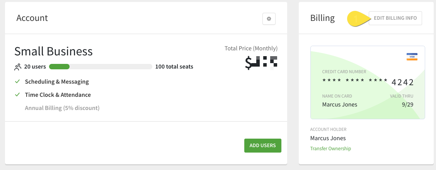Click the Small Business plan title
The height and width of the screenshot is (170, 436).
tap(53, 52)
